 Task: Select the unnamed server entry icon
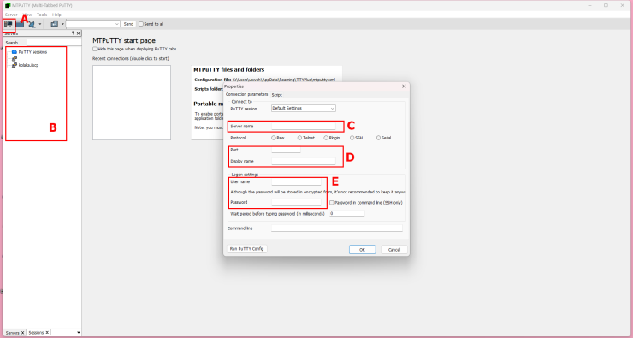click(15, 58)
